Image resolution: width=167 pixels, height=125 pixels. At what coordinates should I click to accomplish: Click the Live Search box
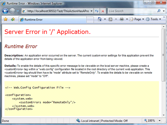coord(132,11)
